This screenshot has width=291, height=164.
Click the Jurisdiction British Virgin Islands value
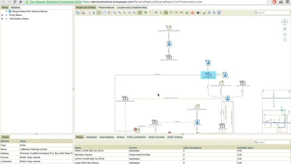(30, 161)
